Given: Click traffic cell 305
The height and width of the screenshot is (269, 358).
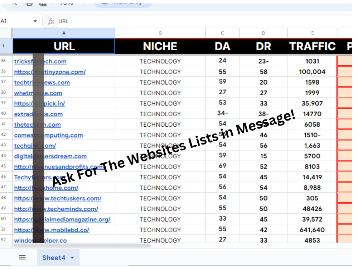Looking at the screenshot, I should (312, 198).
